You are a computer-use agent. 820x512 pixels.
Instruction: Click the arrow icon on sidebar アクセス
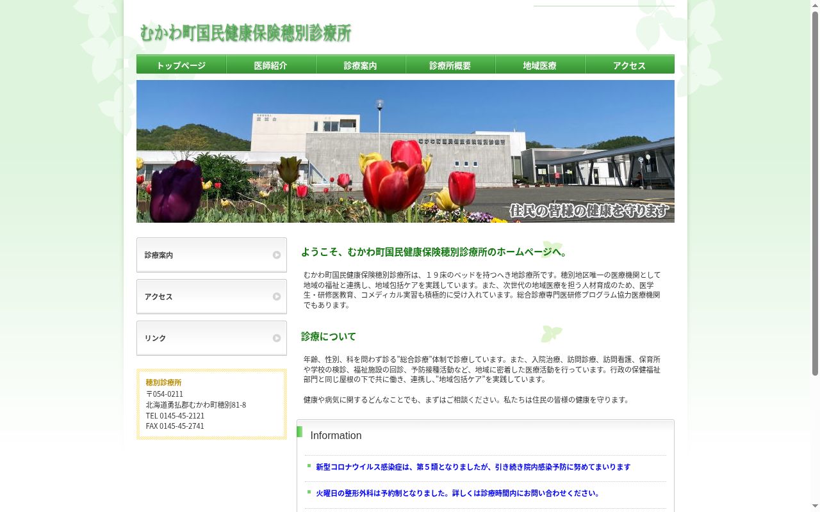click(277, 296)
